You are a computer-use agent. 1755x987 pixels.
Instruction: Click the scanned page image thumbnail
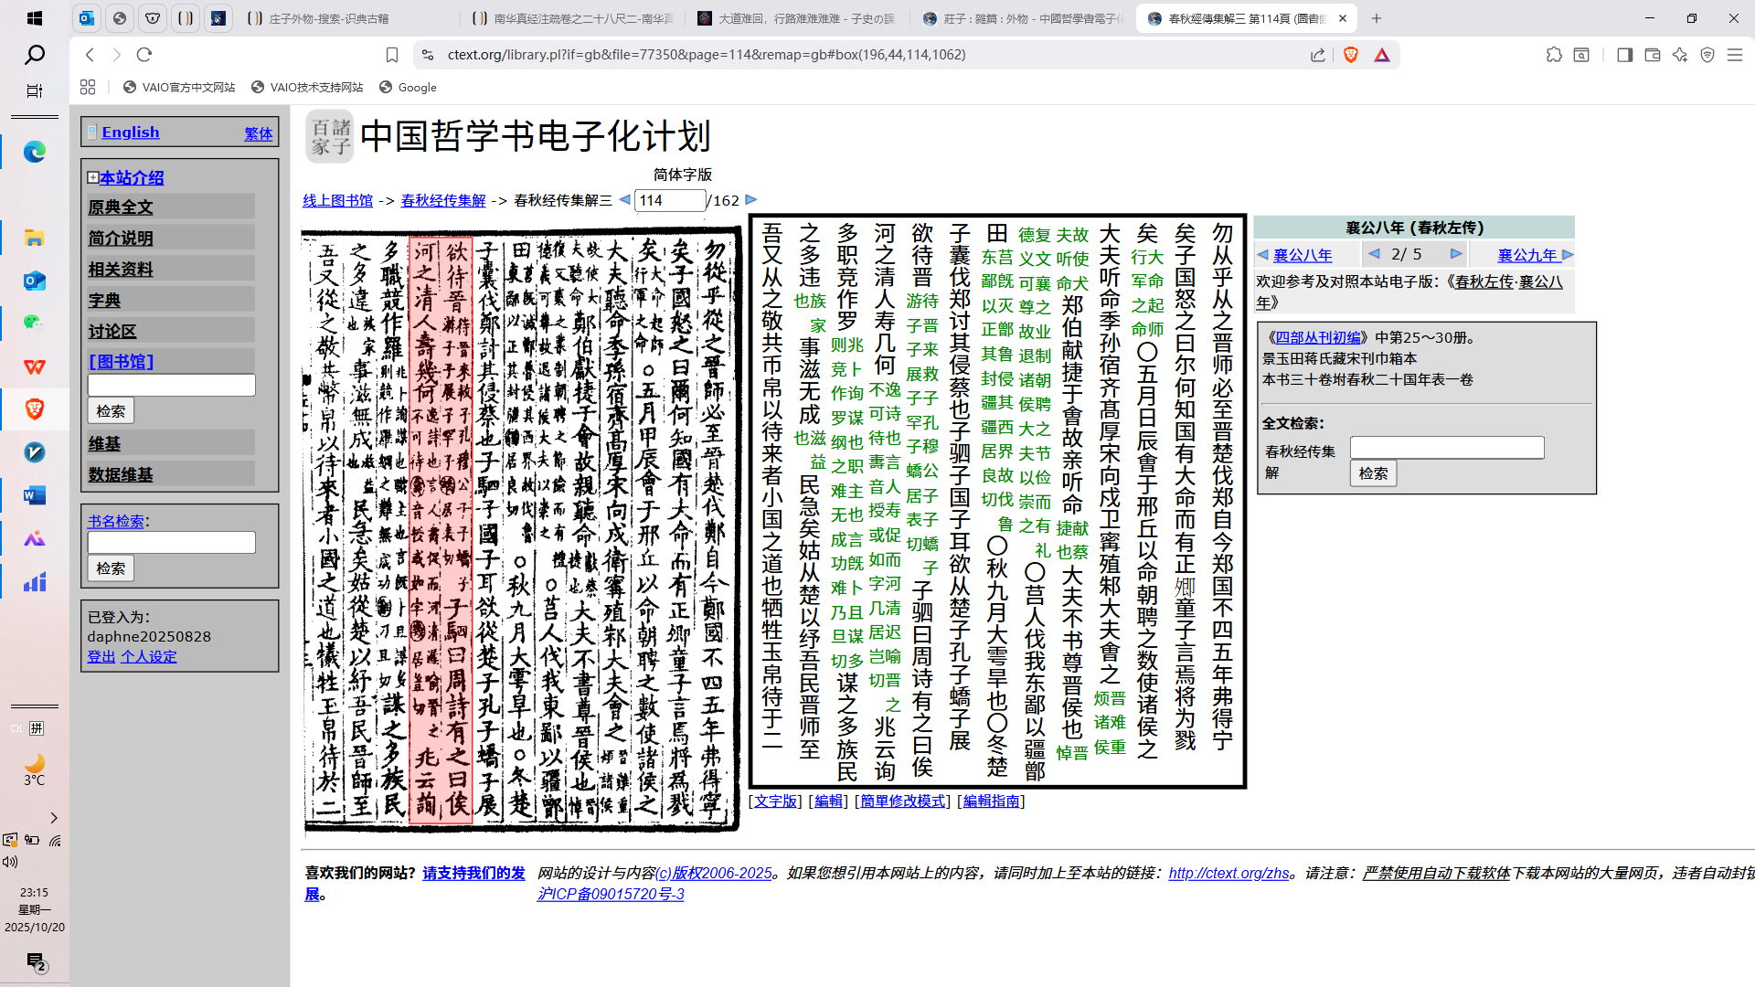click(x=521, y=530)
